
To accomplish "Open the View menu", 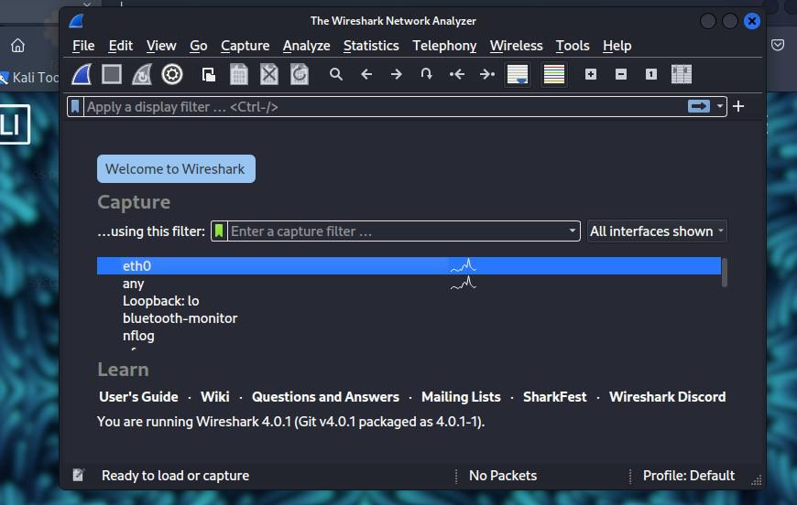I will pyautogui.click(x=161, y=46).
